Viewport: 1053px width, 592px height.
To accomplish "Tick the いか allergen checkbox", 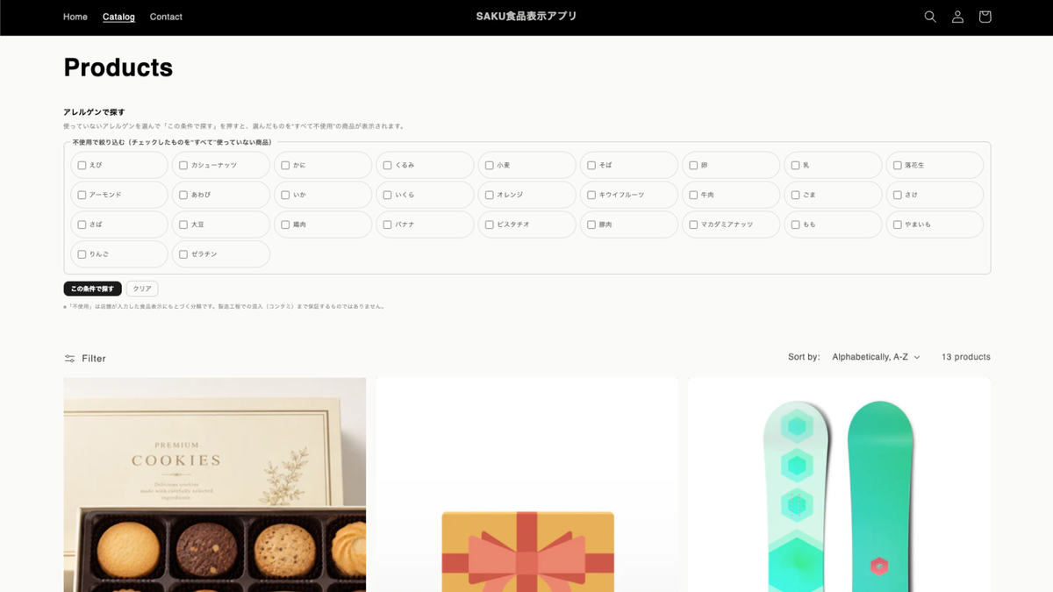I will [x=285, y=195].
